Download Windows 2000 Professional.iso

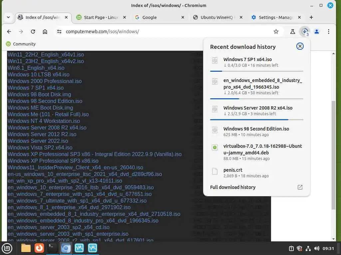pyautogui.click(x=45, y=81)
